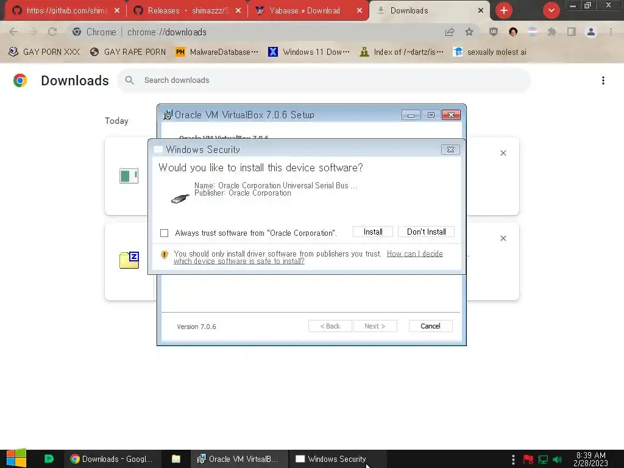
Task: Click the Install button
Action: pos(373,232)
